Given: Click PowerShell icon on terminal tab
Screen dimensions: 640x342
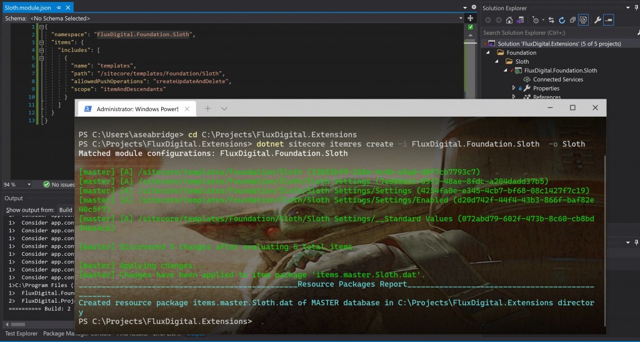Looking at the screenshot, I should 87,109.
